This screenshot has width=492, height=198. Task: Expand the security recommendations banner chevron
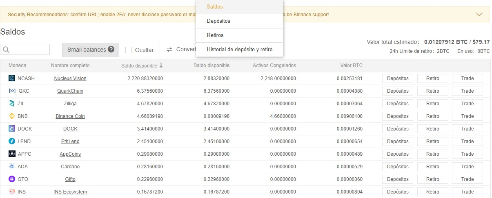point(480,14)
